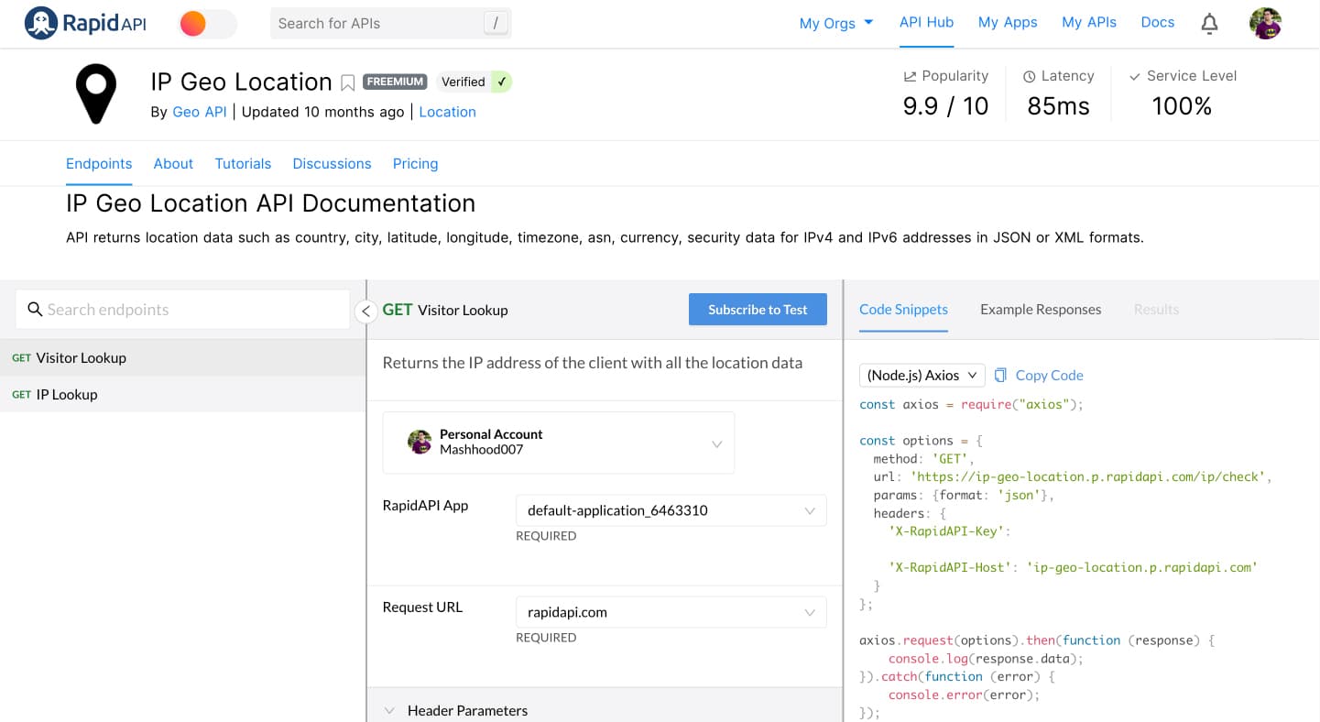Open My Apps page

(1008, 22)
